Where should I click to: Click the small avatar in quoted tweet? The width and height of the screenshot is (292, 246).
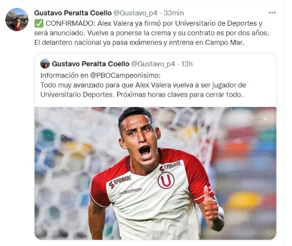45,64
